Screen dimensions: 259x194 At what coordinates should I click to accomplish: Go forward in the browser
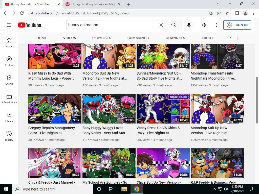point(14,13)
